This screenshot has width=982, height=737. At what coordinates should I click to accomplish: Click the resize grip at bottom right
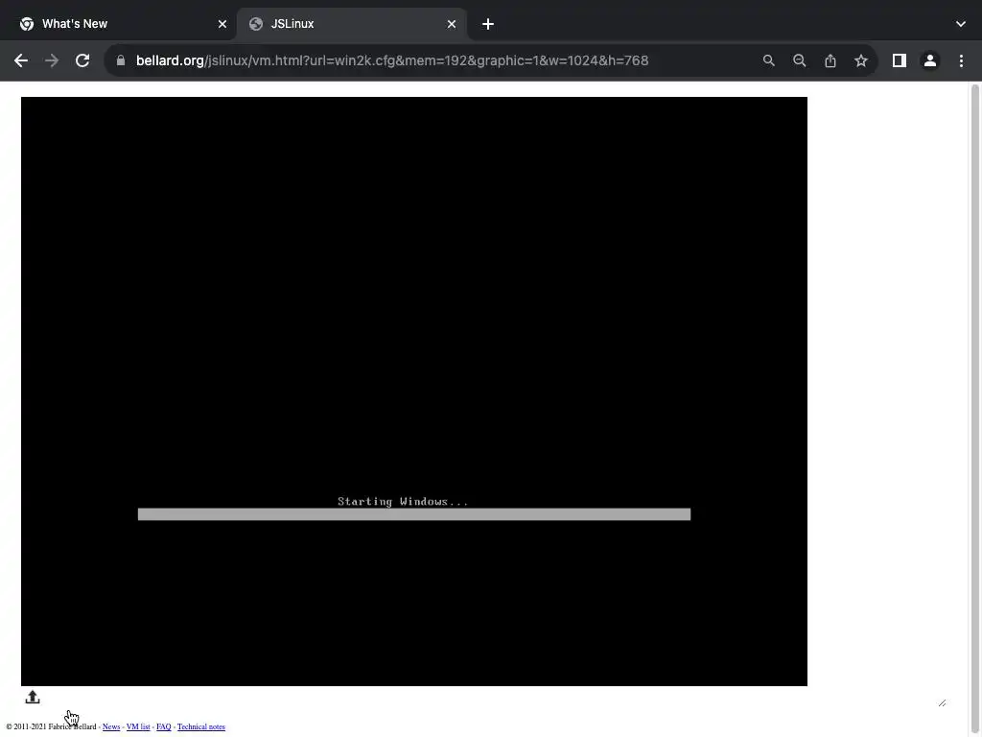tap(942, 703)
